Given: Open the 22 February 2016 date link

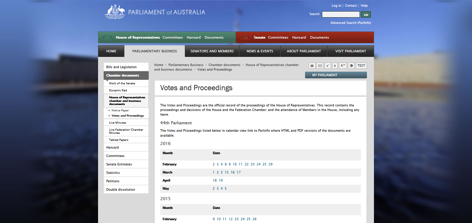Looking at the screenshot, I should [247, 164].
